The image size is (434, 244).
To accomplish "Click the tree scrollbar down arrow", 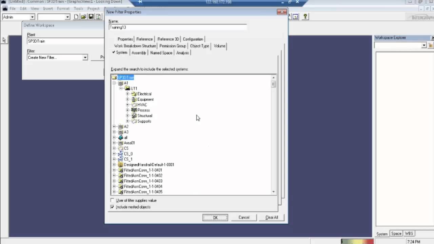I will click(273, 192).
